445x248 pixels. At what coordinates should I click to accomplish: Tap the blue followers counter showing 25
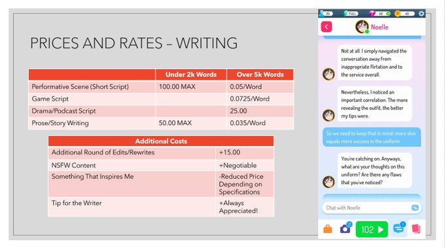pyautogui.click(x=326, y=14)
